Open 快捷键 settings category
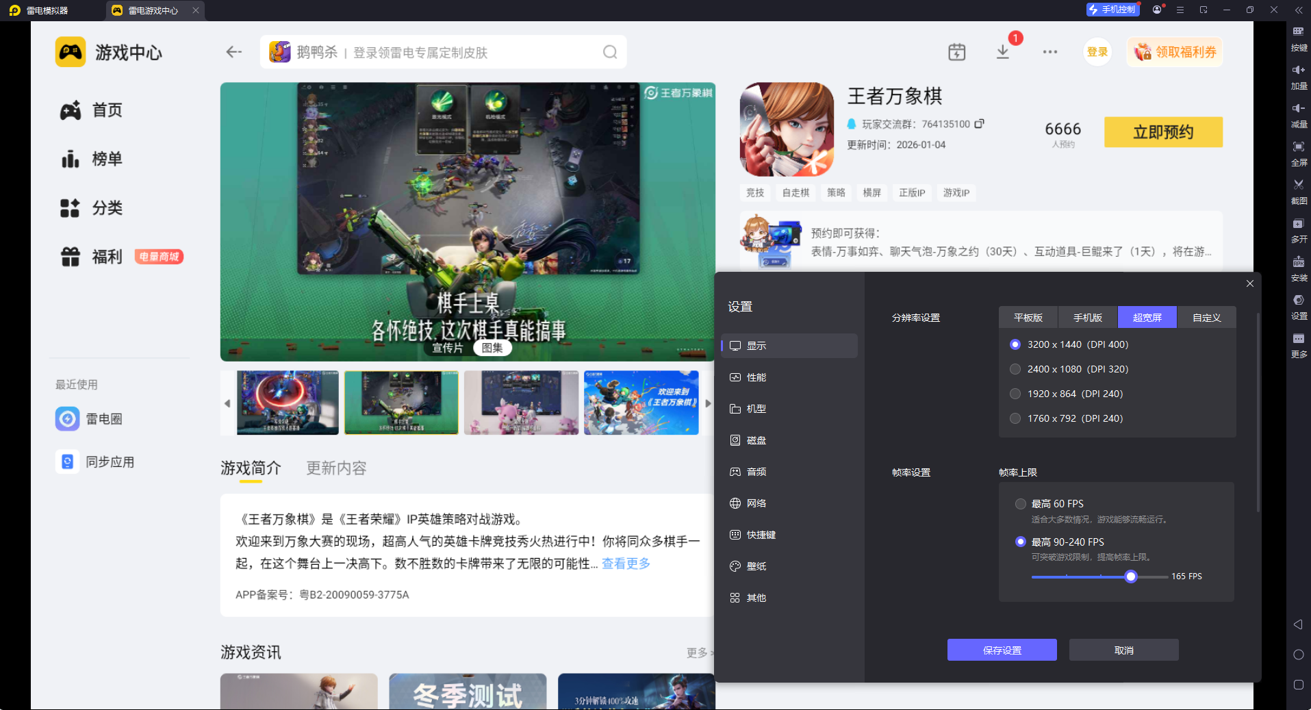 (789, 535)
